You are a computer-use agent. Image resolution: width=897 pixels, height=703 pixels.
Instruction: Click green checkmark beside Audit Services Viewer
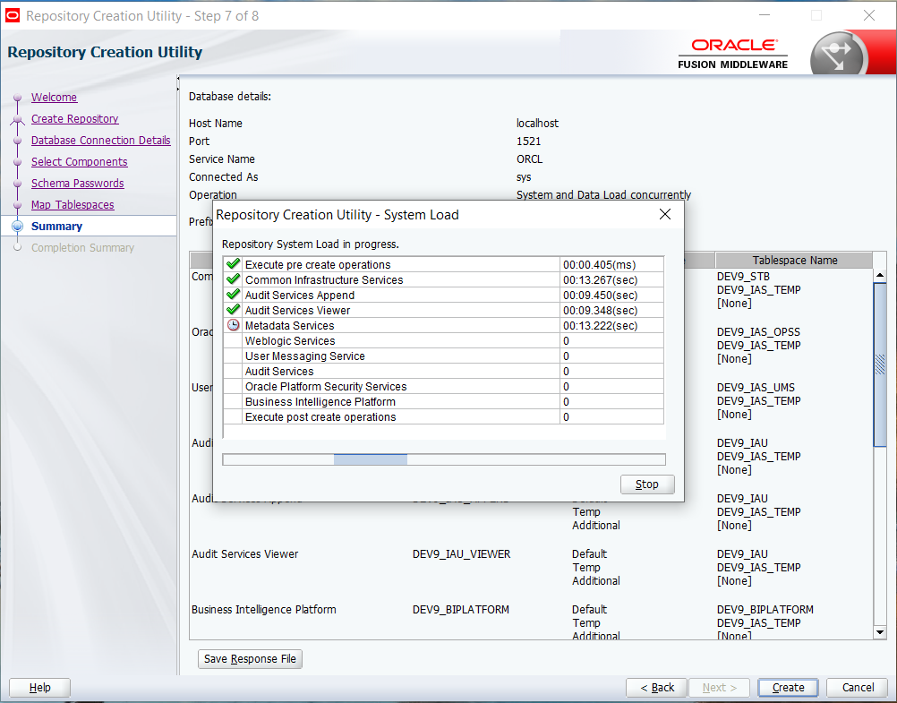click(233, 310)
